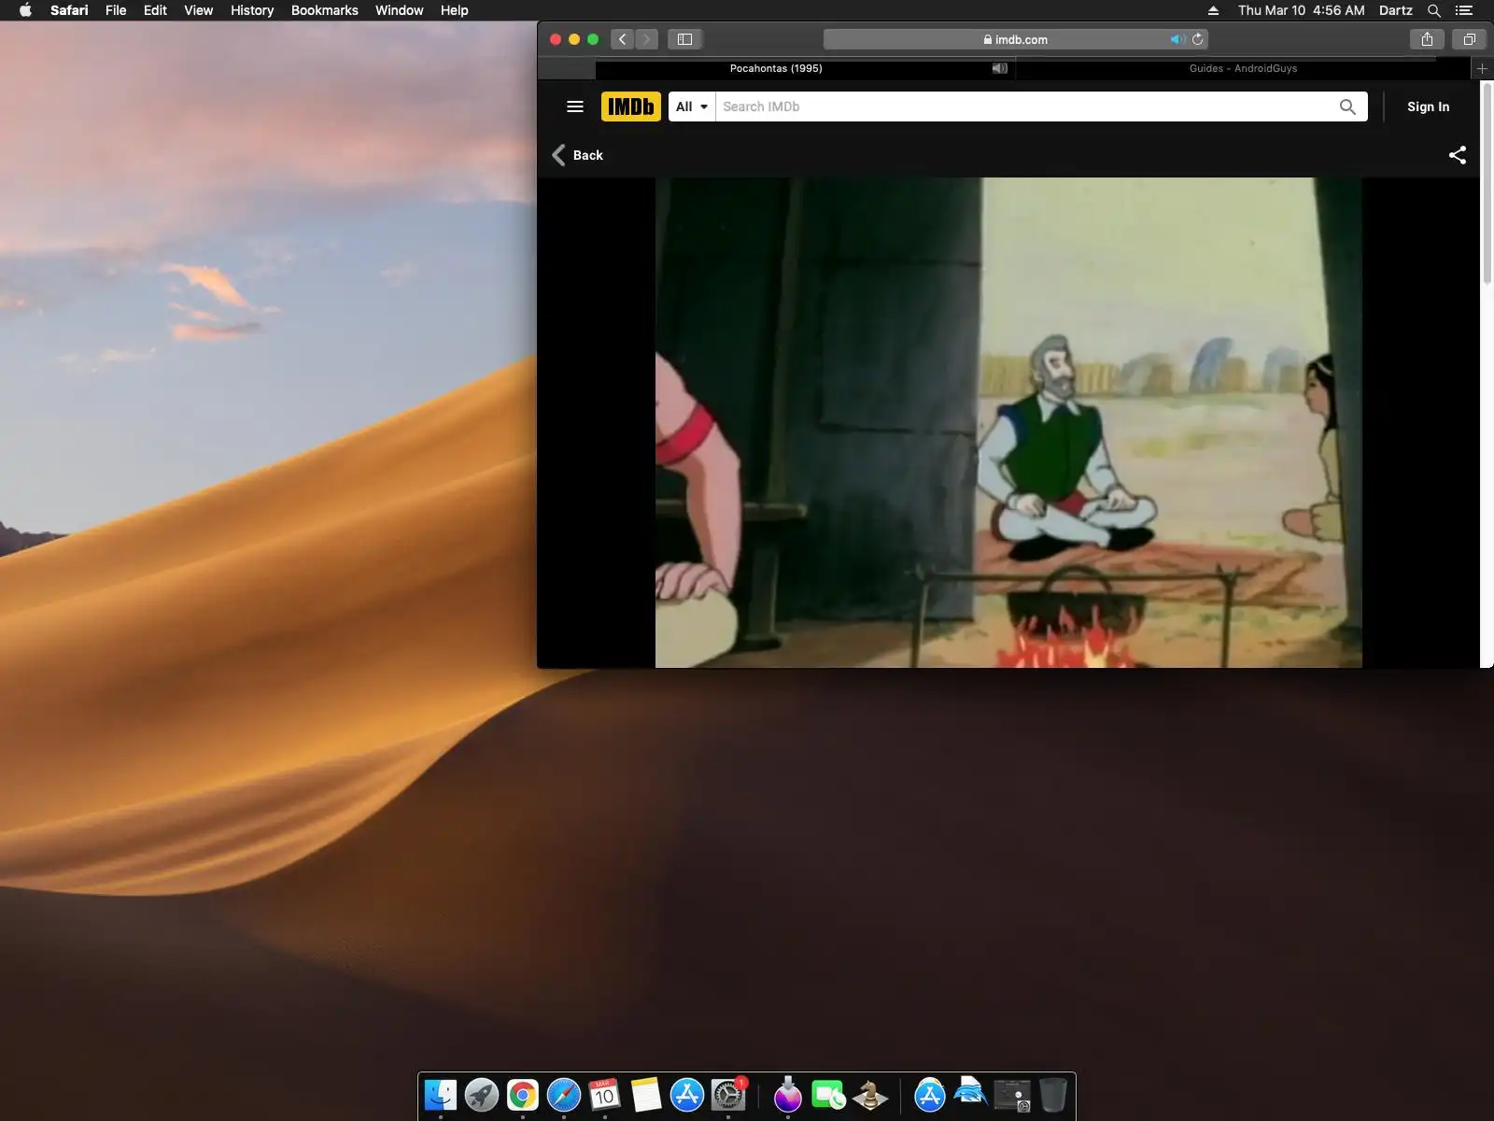
Task: Open System Preferences from the Dock
Action: [x=728, y=1094]
